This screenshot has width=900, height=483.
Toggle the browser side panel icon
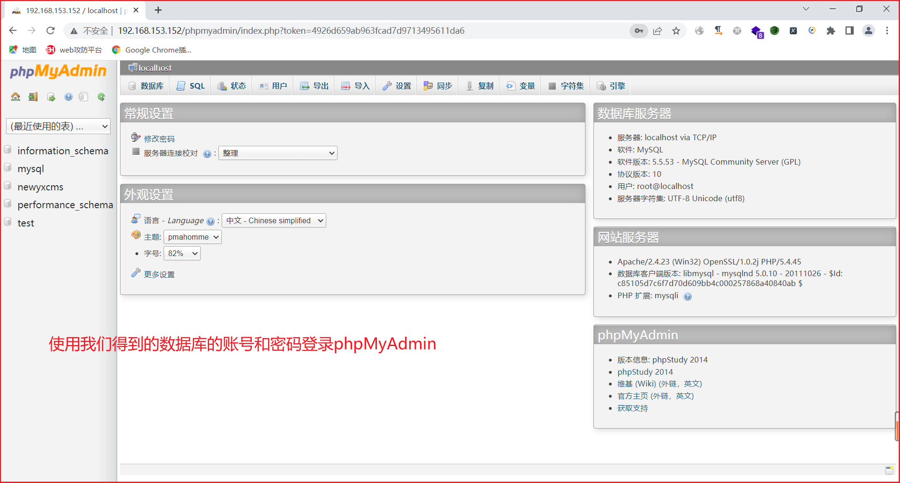849,30
